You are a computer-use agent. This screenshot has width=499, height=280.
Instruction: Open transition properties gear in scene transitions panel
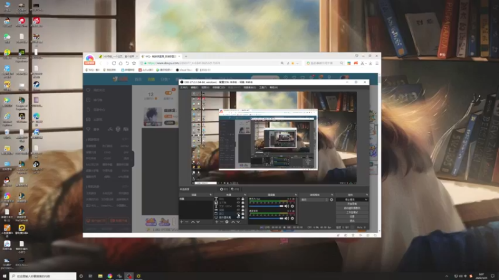point(332,200)
